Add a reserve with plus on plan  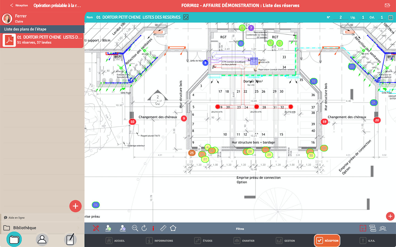pos(390,216)
